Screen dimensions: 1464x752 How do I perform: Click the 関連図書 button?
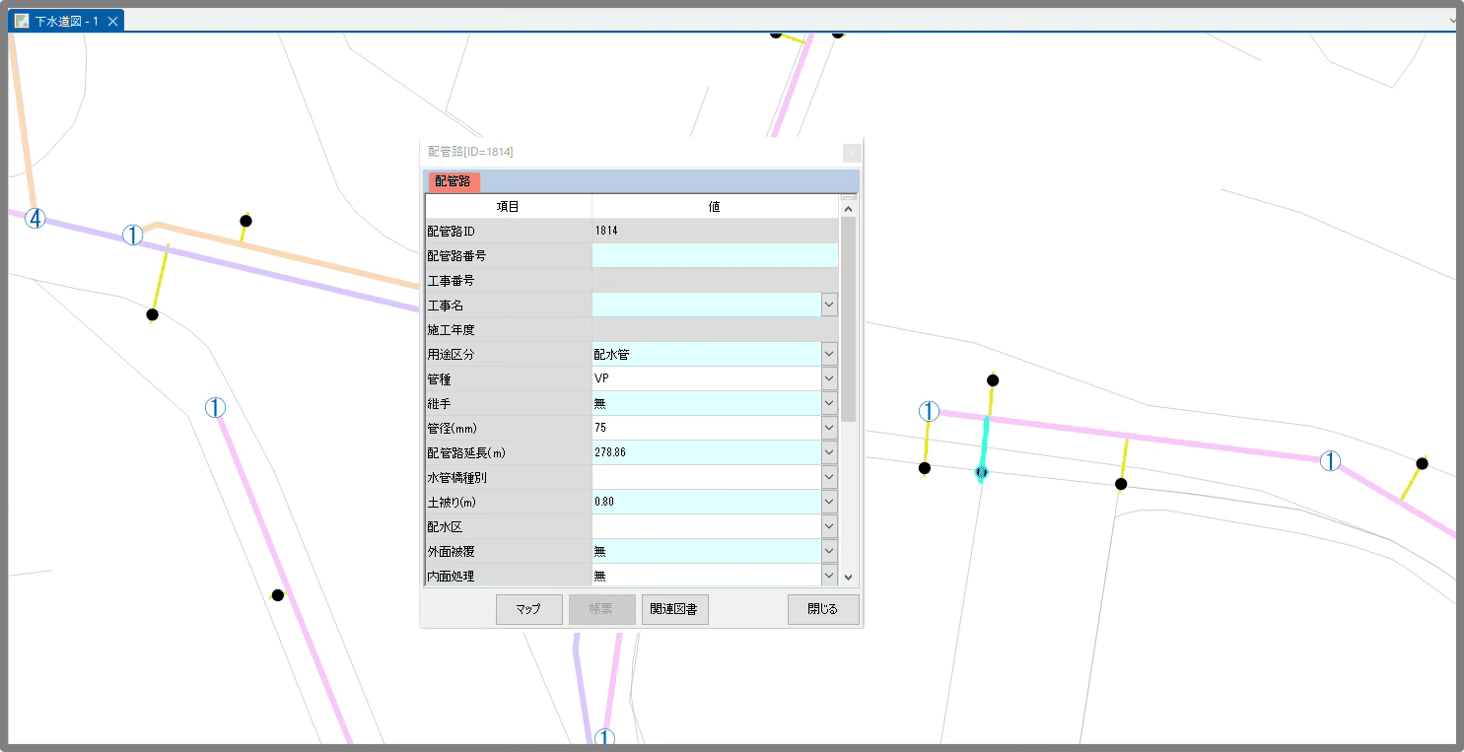pyautogui.click(x=674, y=609)
